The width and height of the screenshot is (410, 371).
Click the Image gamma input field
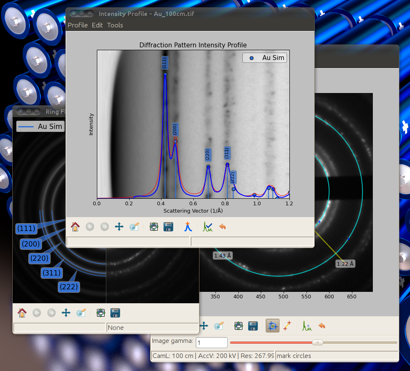click(211, 342)
